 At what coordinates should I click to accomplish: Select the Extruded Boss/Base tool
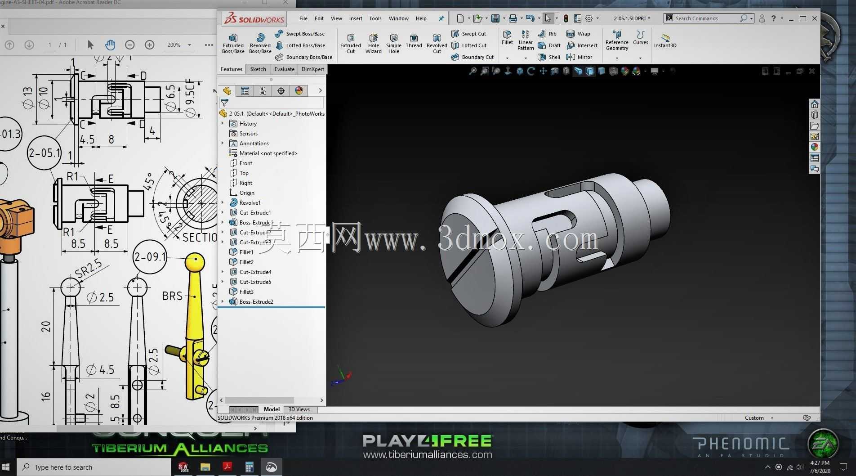click(x=233, y=43)
